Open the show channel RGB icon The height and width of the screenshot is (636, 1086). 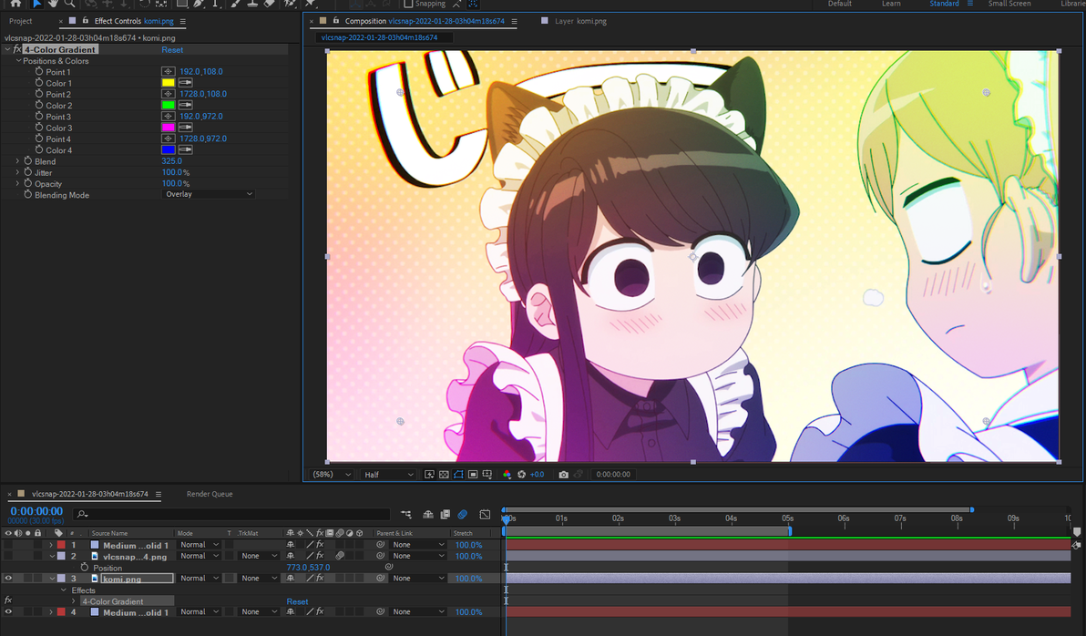point(507,475)
